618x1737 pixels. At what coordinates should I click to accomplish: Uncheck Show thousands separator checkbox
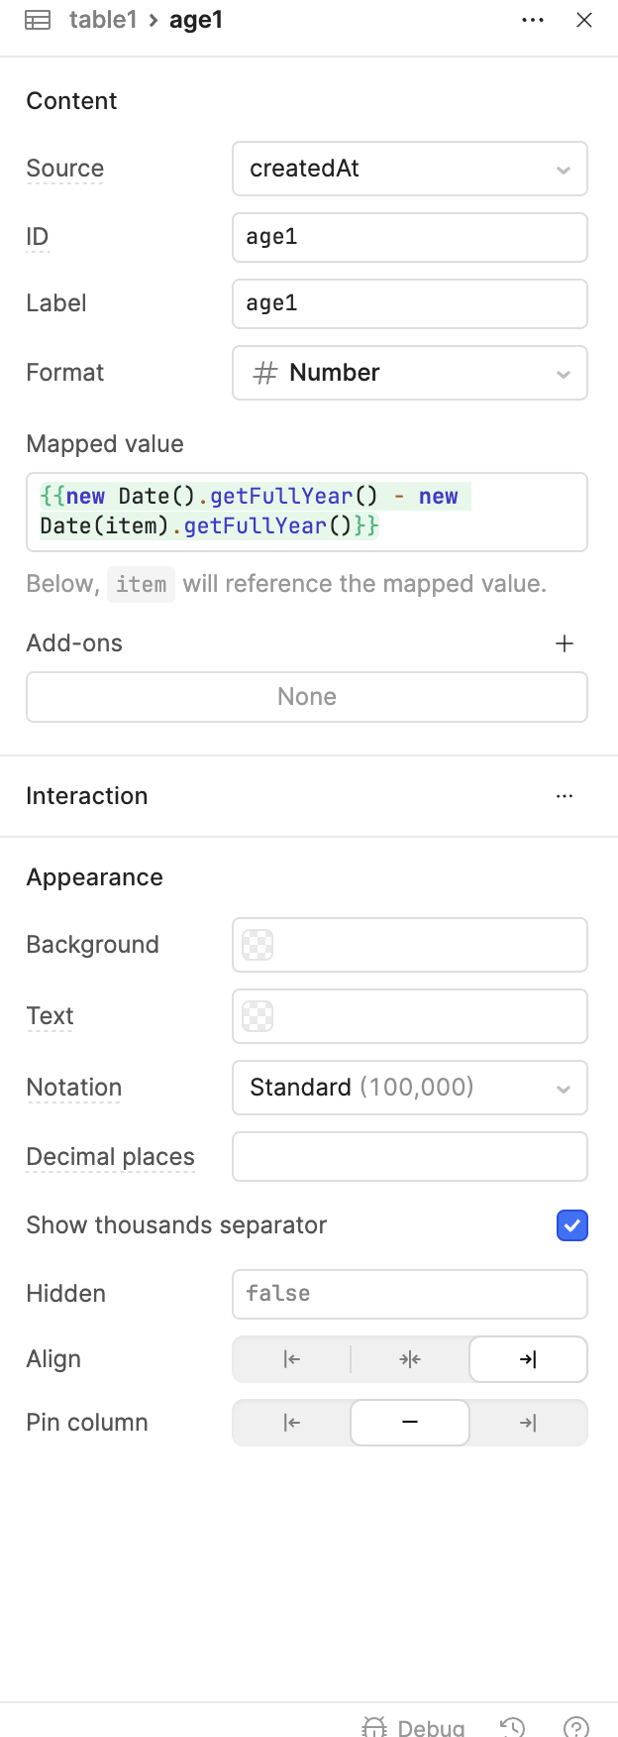[572, 1225]
